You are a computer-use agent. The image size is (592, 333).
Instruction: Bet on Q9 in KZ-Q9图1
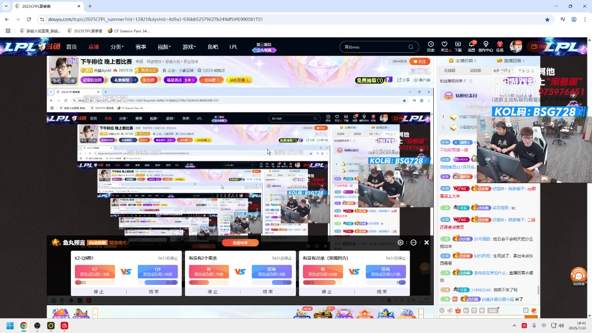click(158, 271)
